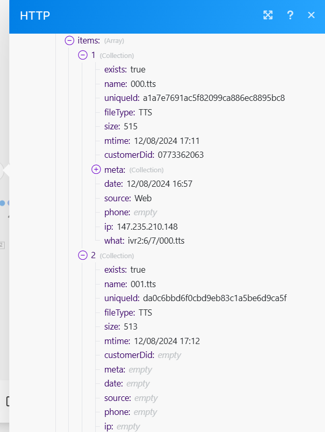
Task: Expand the HTTP panel to fullscreen
Action: click(x=268, y=15)
